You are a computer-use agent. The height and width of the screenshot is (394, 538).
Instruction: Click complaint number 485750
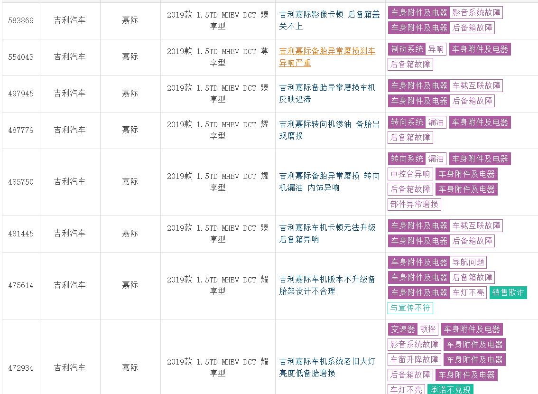[21, 182]
